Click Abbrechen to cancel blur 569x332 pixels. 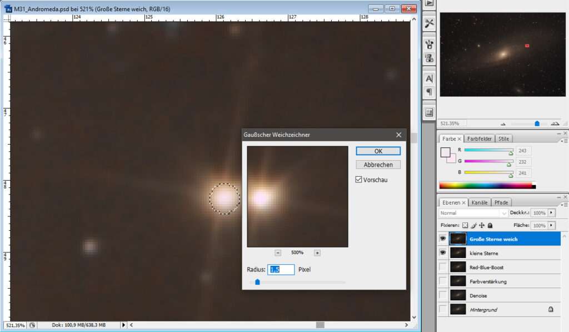[378, 165]
